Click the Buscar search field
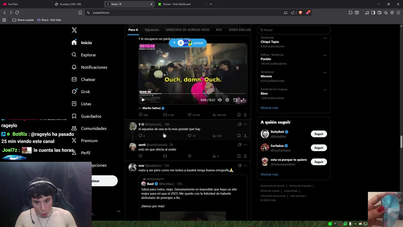The height and width of the screenshot is (227, 403). [x=294, y=30]
